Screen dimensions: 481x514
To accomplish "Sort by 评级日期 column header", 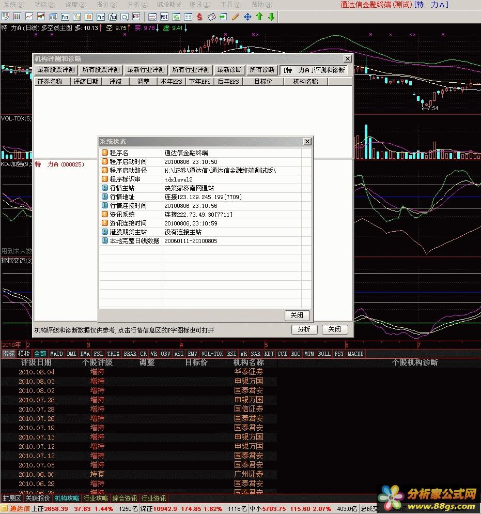I will pos(86,82).
